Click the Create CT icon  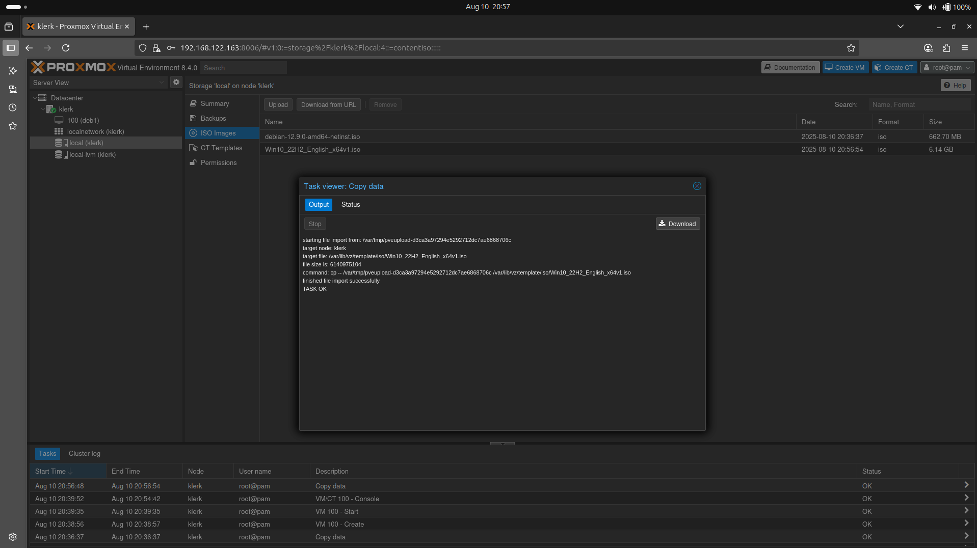pos(878,67)
